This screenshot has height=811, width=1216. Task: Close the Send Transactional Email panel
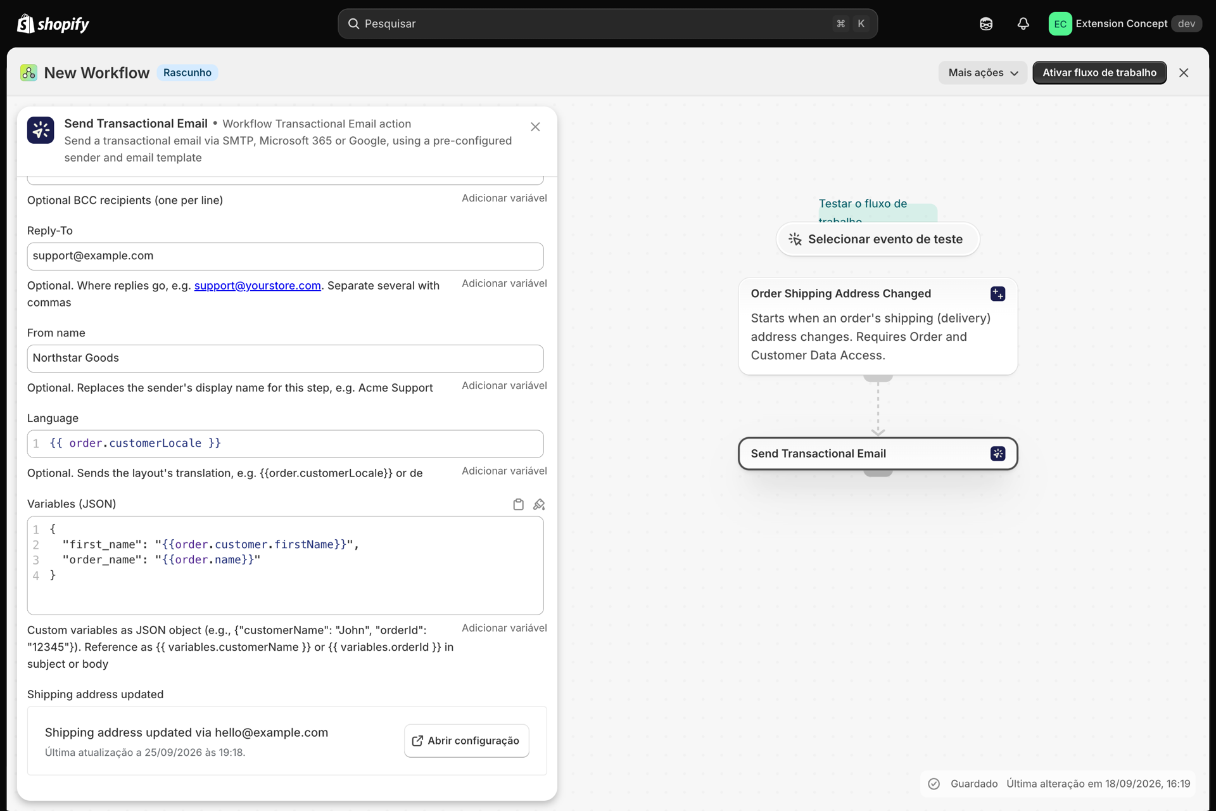pyautogui.click(x=535, y=127)
